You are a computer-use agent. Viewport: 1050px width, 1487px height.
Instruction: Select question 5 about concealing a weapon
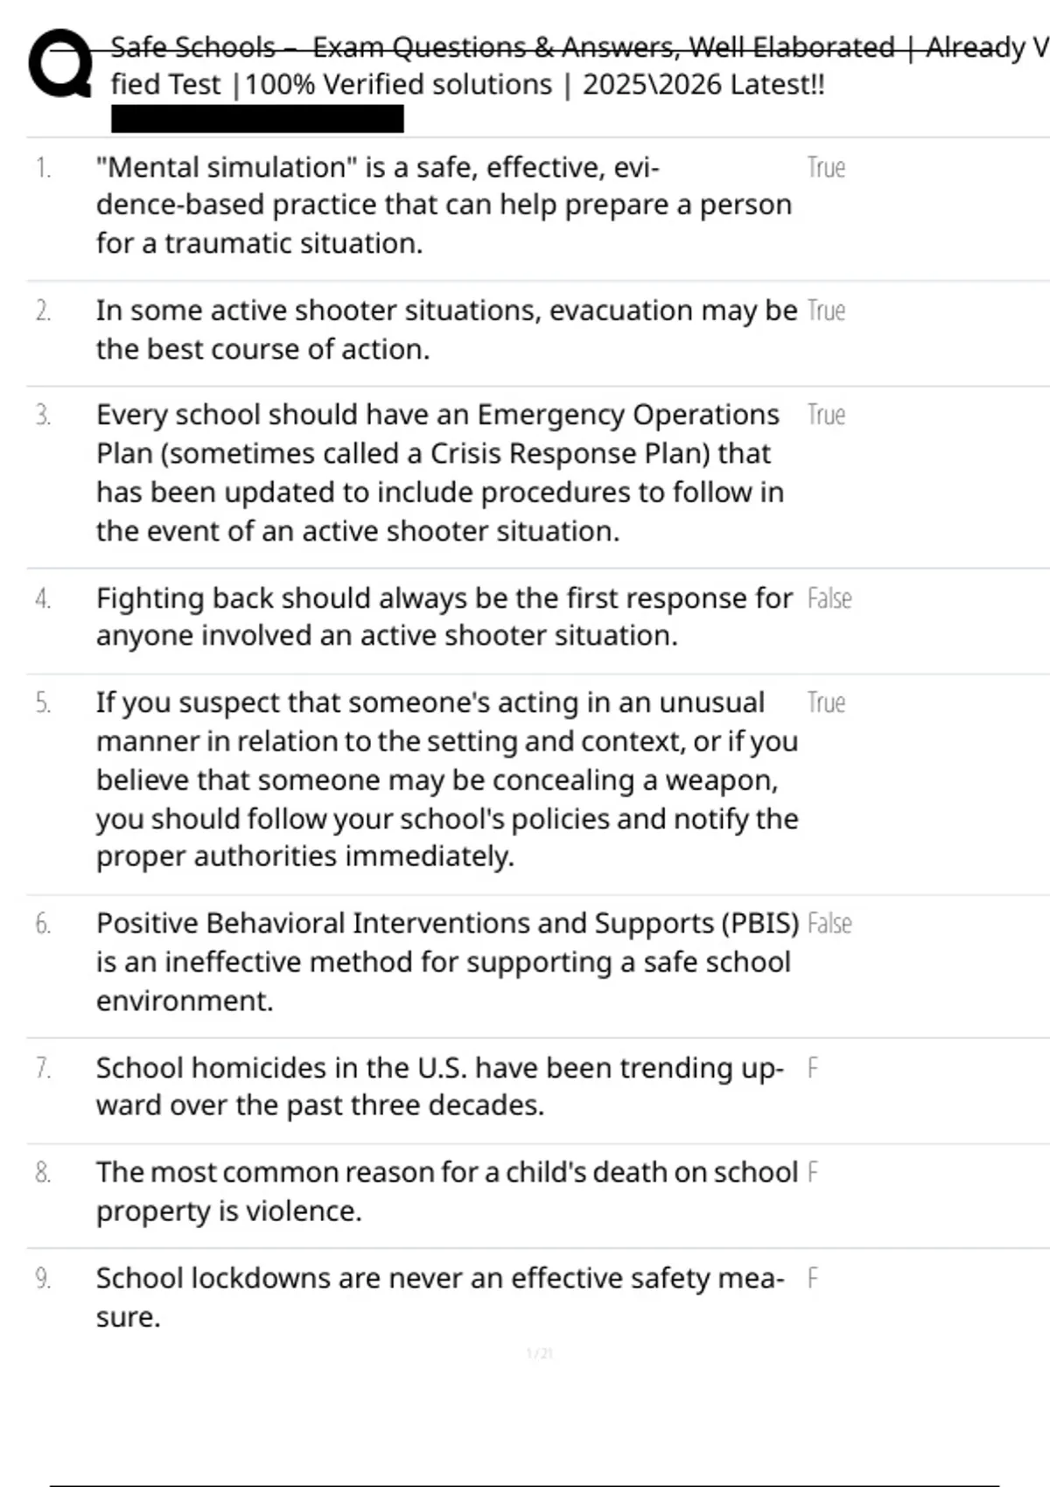447,779
